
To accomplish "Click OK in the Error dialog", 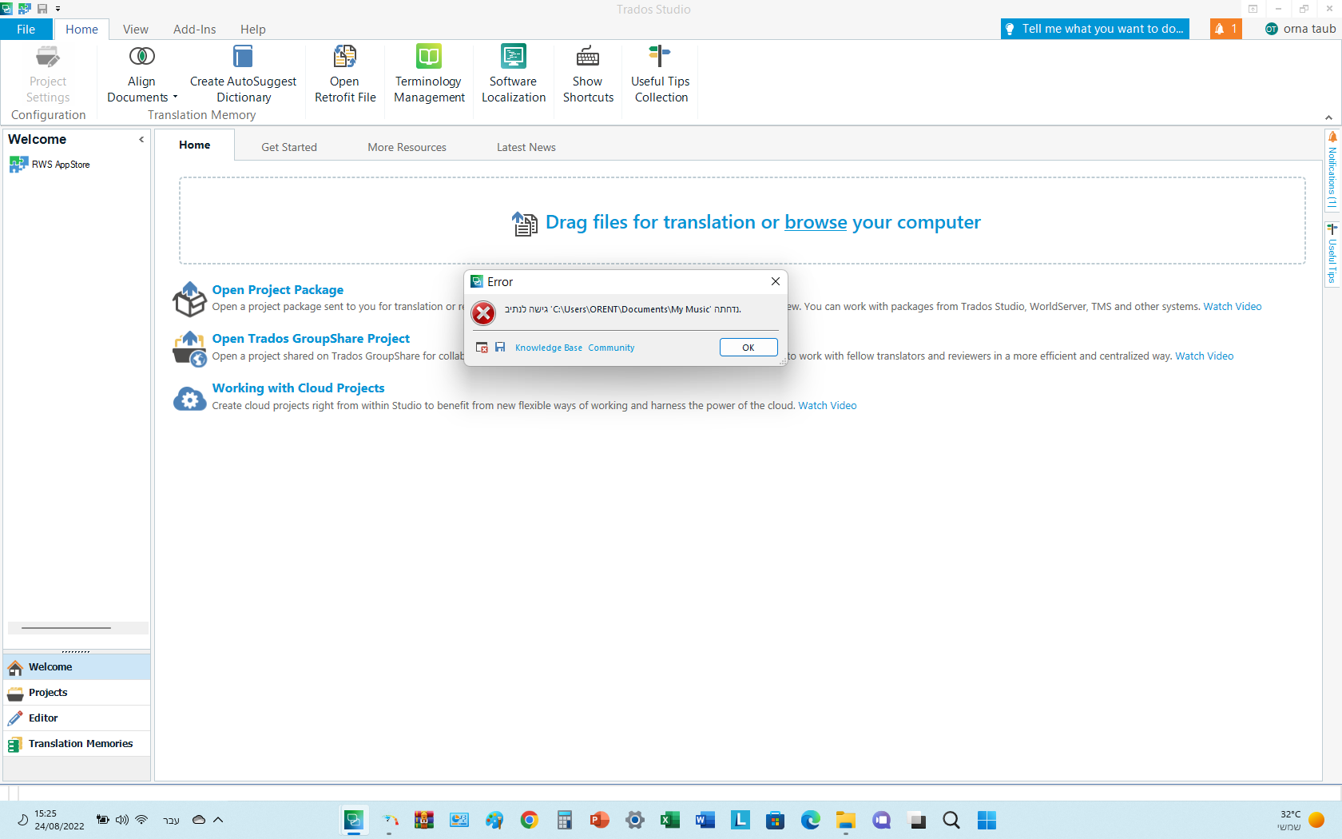I will tap(748, 348).
